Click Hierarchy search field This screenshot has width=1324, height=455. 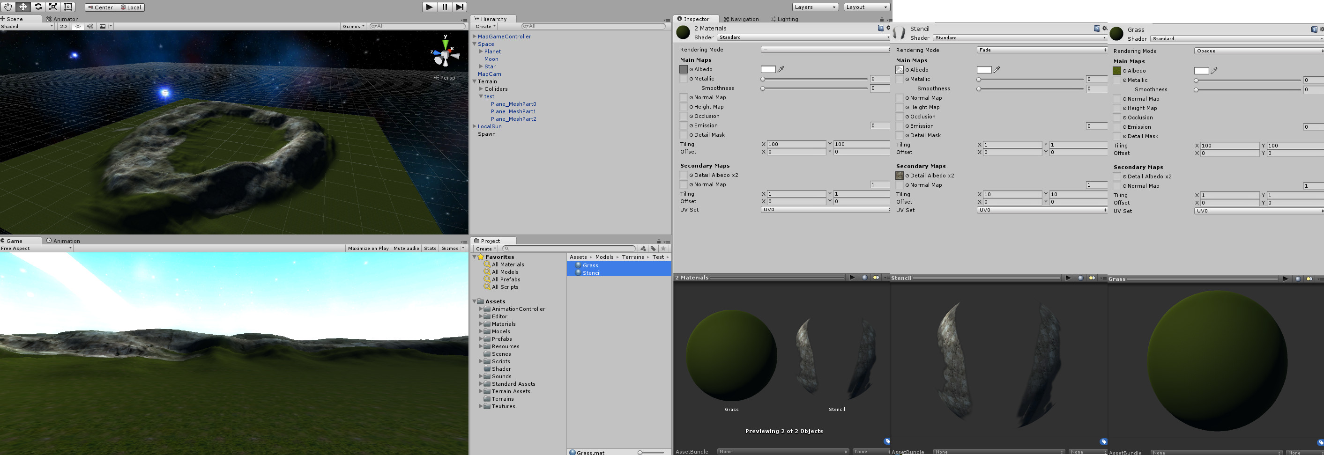click(x=593, y=26)
